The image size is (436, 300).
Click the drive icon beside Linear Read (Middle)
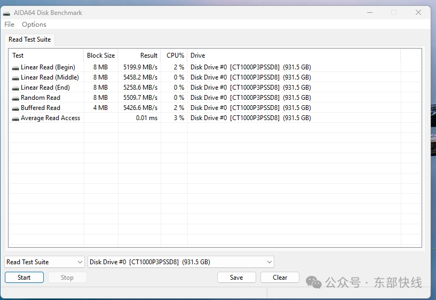click(15, 78)
